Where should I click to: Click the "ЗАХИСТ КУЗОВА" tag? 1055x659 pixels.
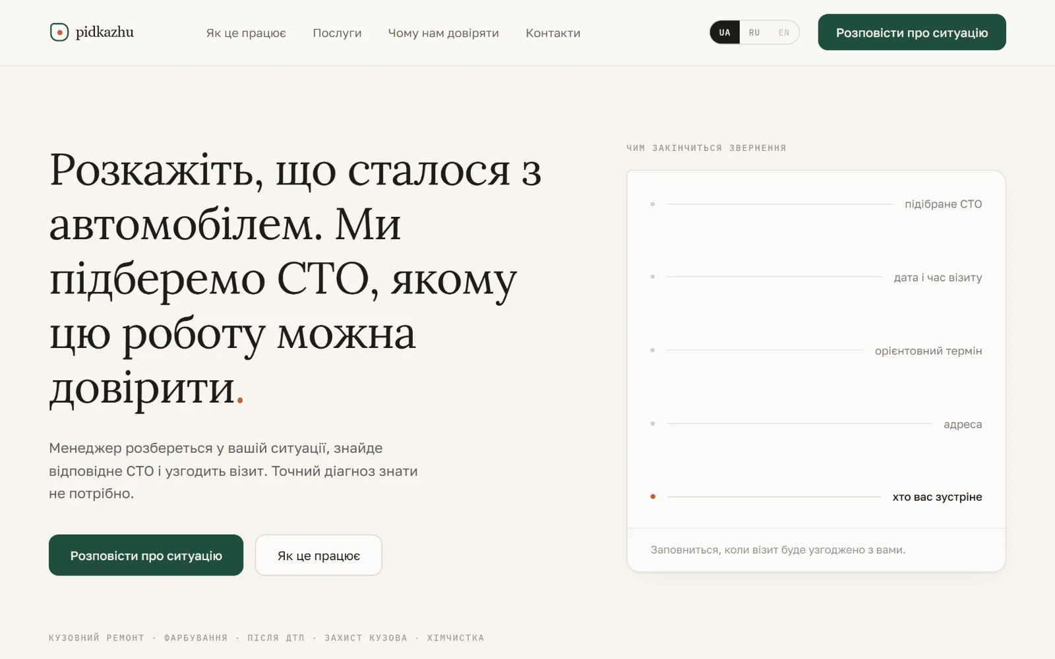(366, 638)
